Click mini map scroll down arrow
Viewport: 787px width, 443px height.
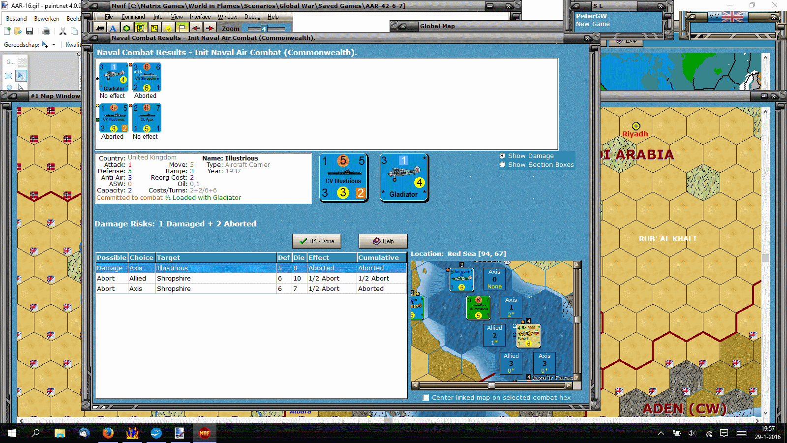(577, 378)
